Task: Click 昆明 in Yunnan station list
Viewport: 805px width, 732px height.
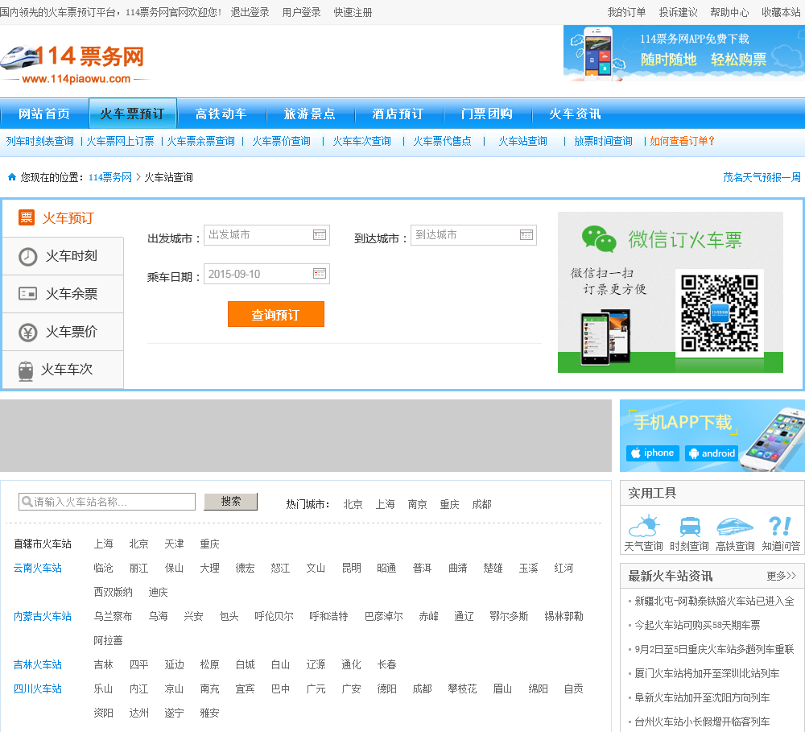Action: [x=351, y=569]
